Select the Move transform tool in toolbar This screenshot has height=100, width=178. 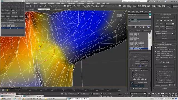pos(46,6)
